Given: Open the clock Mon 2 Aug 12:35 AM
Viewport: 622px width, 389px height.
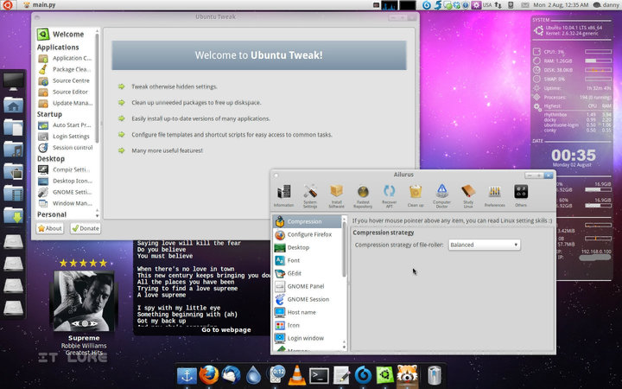Looking at the screenshot, I should [561, 5].
